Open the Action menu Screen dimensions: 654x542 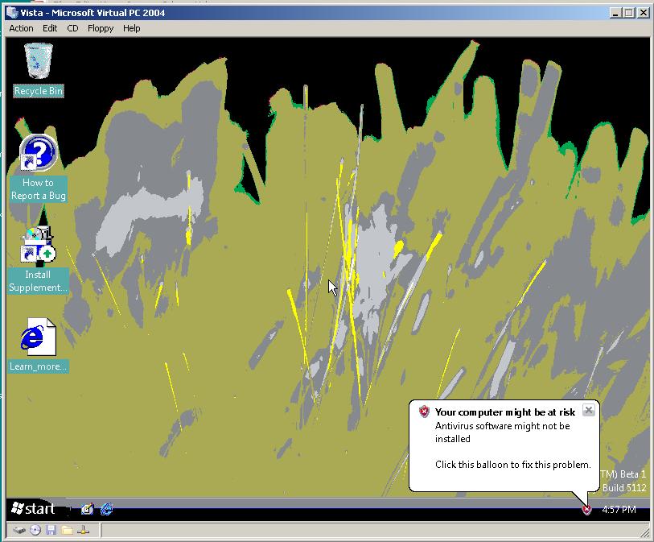[x=21, y=28]
